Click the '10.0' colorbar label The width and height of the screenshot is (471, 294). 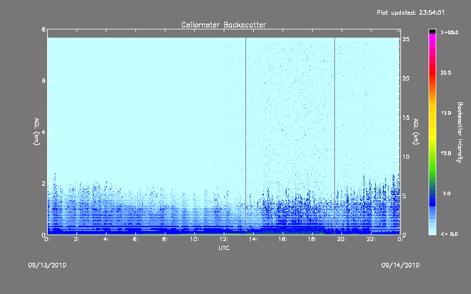coord(446,153)
